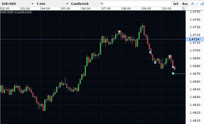Click the 08:00 time axis label
Viewport: 204px width, 124px height.
click(x=126, y=8)
